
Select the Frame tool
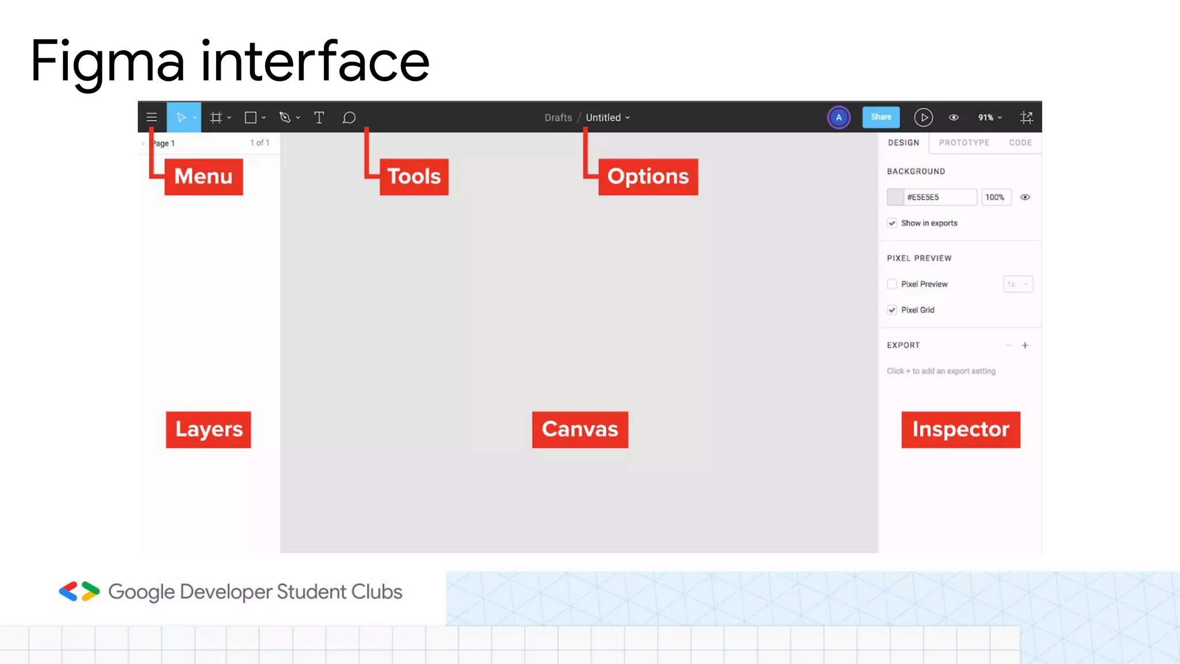(216, 118)
